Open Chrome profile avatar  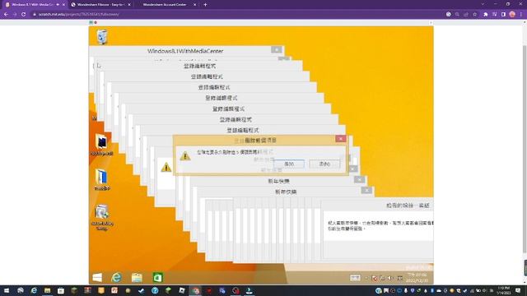[512, 15]
